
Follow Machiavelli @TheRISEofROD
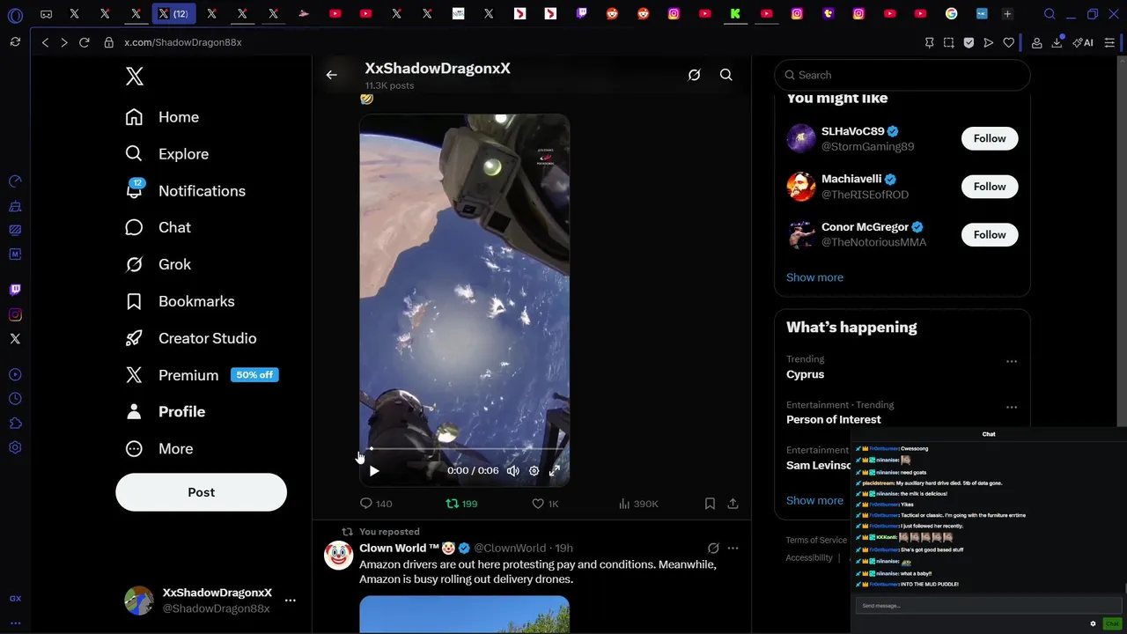pos(990,187)
